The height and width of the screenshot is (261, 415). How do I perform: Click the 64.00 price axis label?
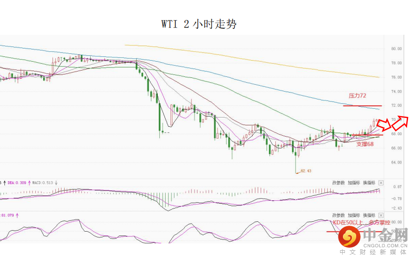coord(396,163)
